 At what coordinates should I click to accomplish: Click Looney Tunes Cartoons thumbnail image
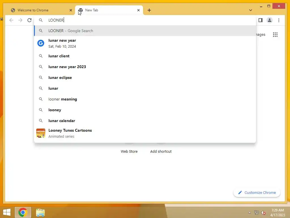(x=41, y=133)
